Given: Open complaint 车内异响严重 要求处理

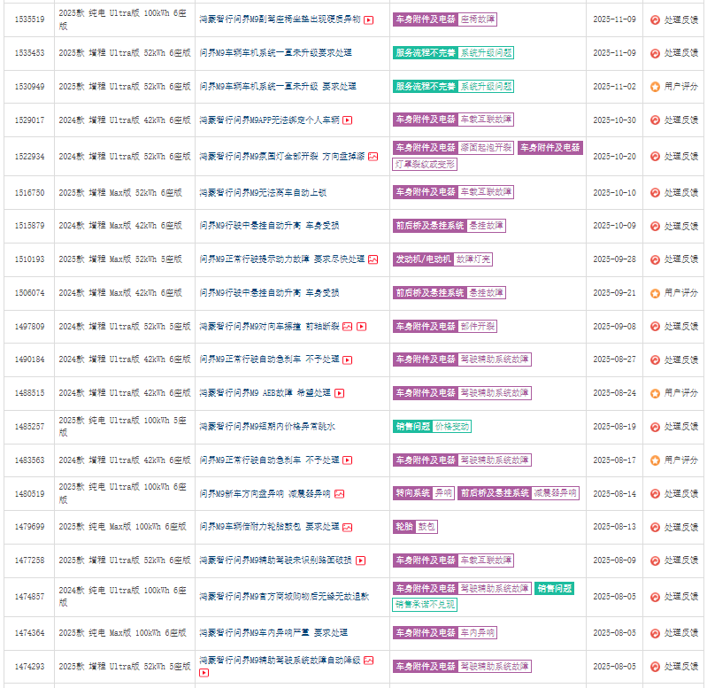Looking at the screenshot, I should point(273,633).
